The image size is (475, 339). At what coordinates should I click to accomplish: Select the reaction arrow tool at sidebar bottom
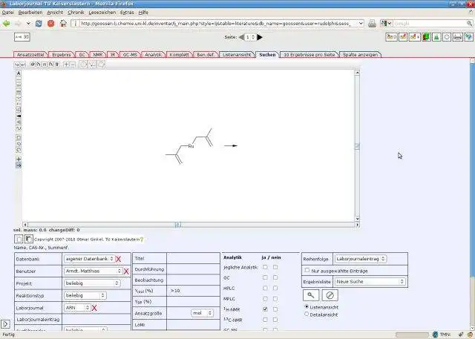[19, 165]
